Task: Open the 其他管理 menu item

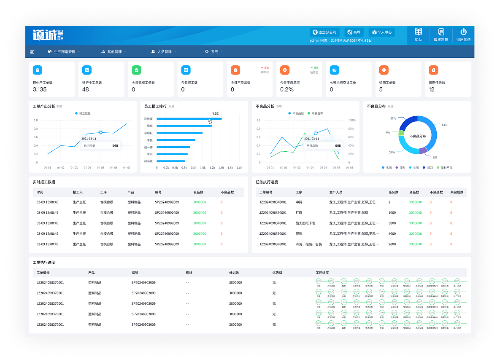Action: tap(114, 52)
